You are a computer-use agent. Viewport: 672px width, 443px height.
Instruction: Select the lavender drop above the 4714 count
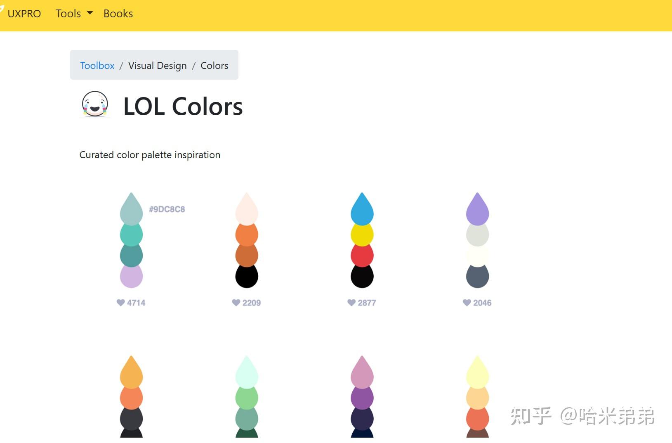131,276
